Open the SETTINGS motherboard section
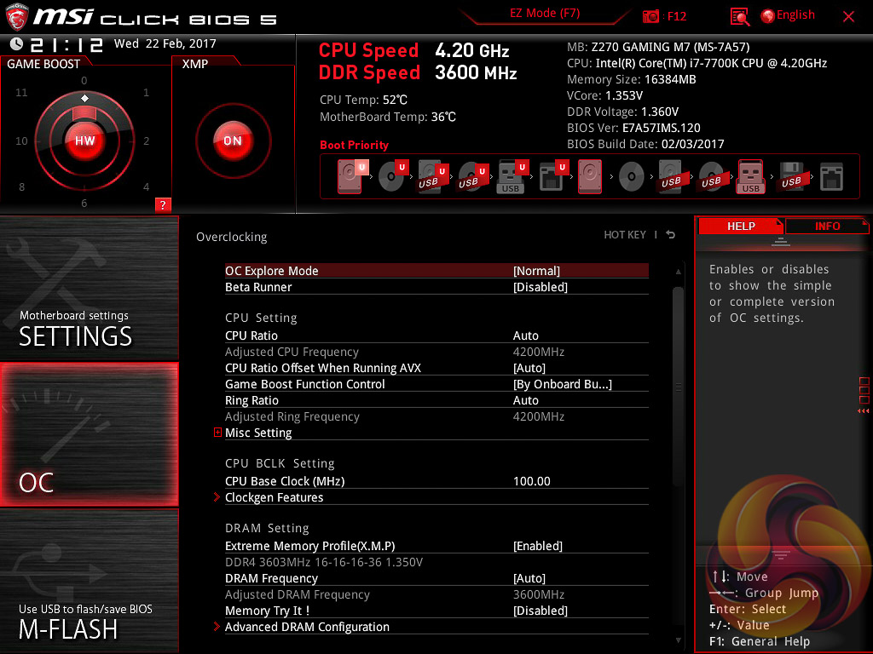This screenshot has width=873, height=654. (89, 288)
